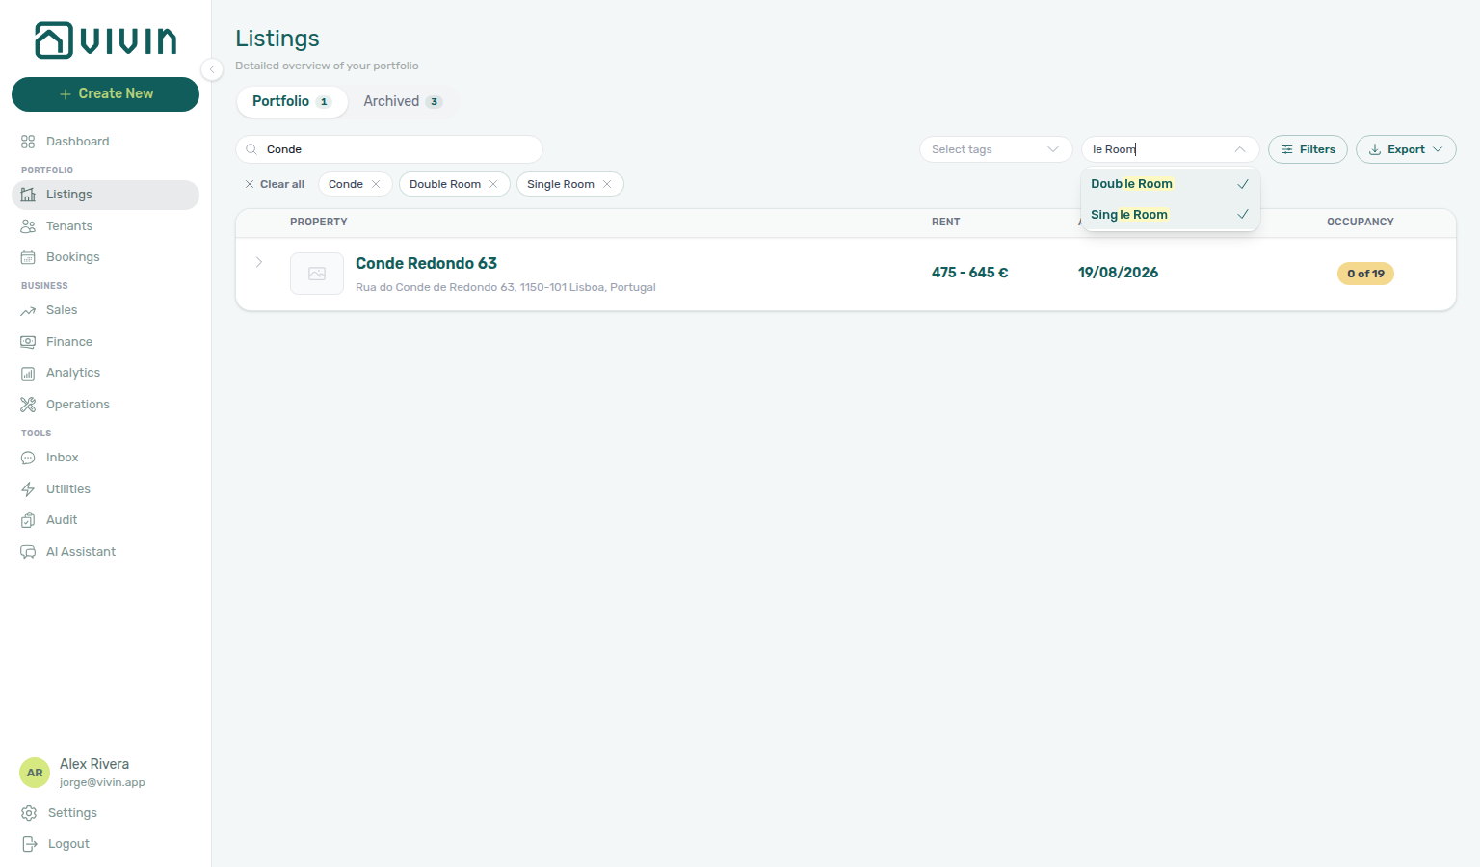This screenshot has height=867, width=1480.
Task: Click the Inbox chat bubble icon
Action: pos(28,458)
